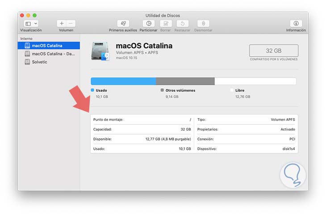The width and height of the screenshot is (326, 214).
Task: Click the Borrar erase icon
Action: coord(166,24)
